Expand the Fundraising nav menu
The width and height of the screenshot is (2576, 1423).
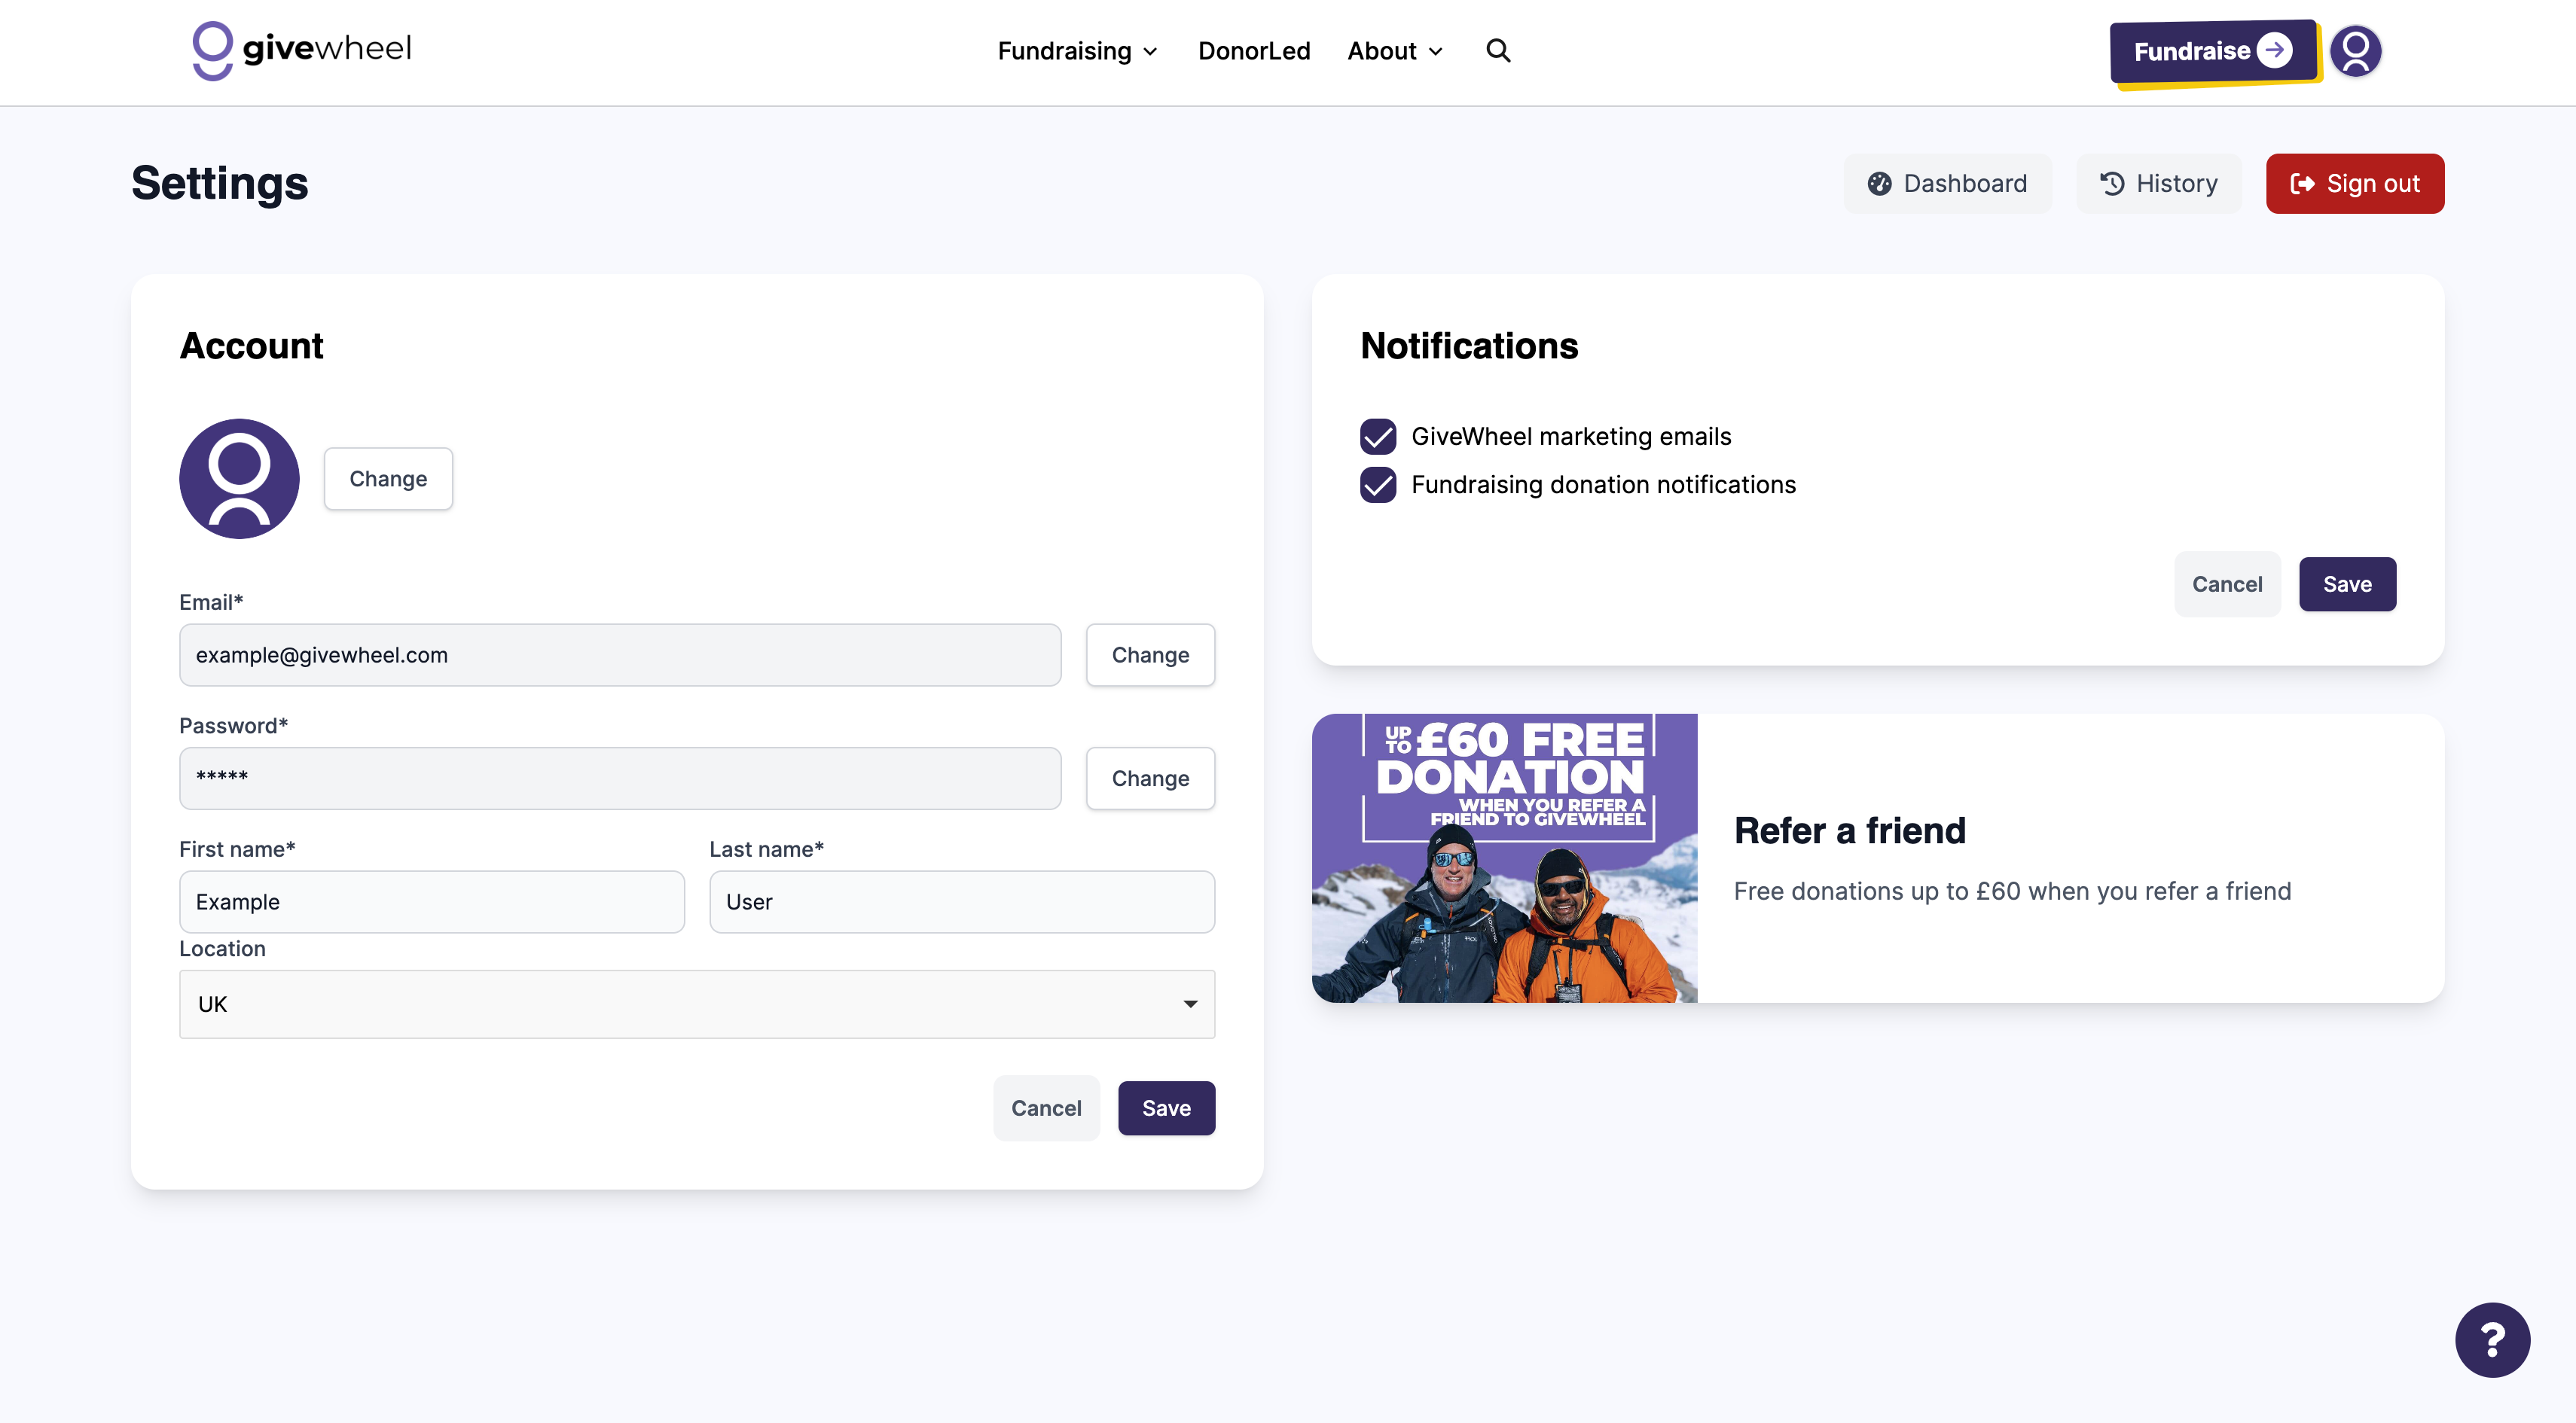point(1077,51)
